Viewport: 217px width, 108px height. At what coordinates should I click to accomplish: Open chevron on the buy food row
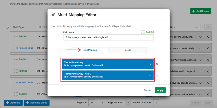coord(200,71)
